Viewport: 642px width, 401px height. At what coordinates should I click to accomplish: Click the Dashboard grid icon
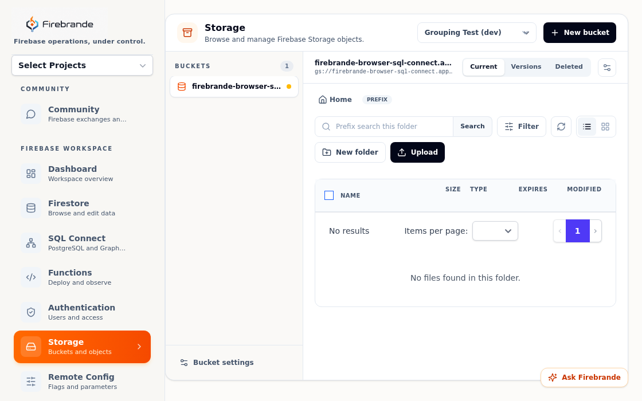coord(31,174)
